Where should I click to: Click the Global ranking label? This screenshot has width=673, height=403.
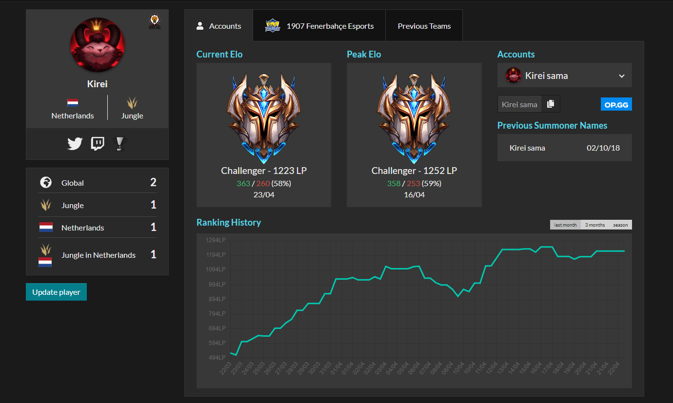click(x=73, y=183)
